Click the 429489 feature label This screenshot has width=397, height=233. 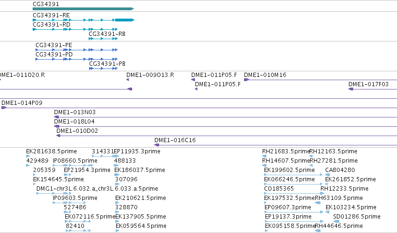pos(37,161)
